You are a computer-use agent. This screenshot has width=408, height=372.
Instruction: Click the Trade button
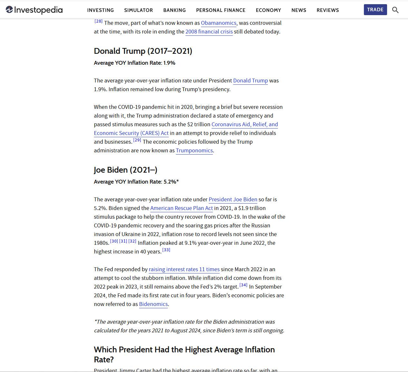coord(375,10)
